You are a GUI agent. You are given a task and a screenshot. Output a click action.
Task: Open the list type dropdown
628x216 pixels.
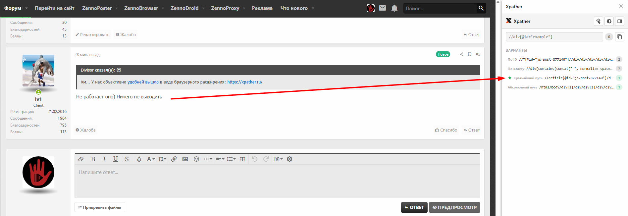231,159
